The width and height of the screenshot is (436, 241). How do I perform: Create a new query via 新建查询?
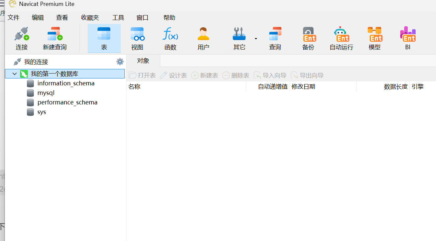pos(54,38)
